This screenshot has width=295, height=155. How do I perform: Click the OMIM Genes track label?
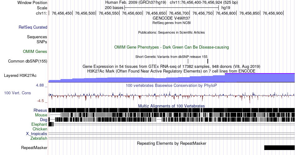pyautogui.click(x=35, y=51)
